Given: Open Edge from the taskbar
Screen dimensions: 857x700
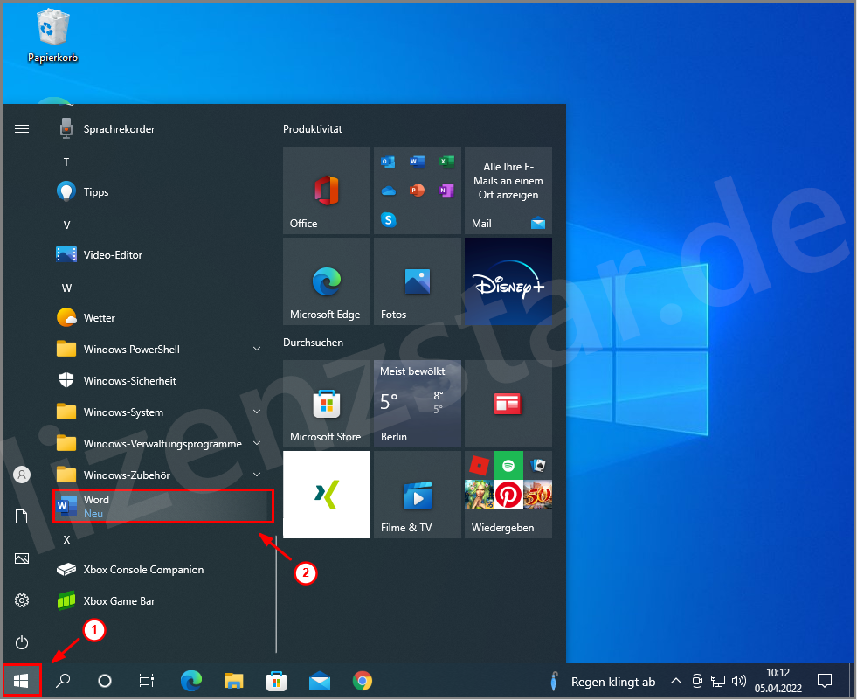Looking at the screenshot, I should [x=190, y=681].
